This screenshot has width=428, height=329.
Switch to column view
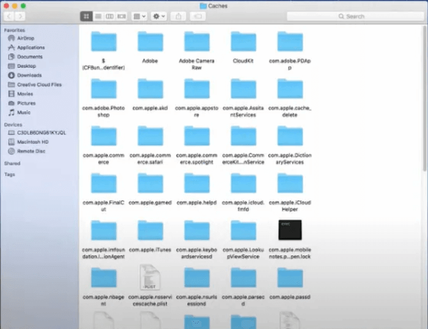pos(109,16)
